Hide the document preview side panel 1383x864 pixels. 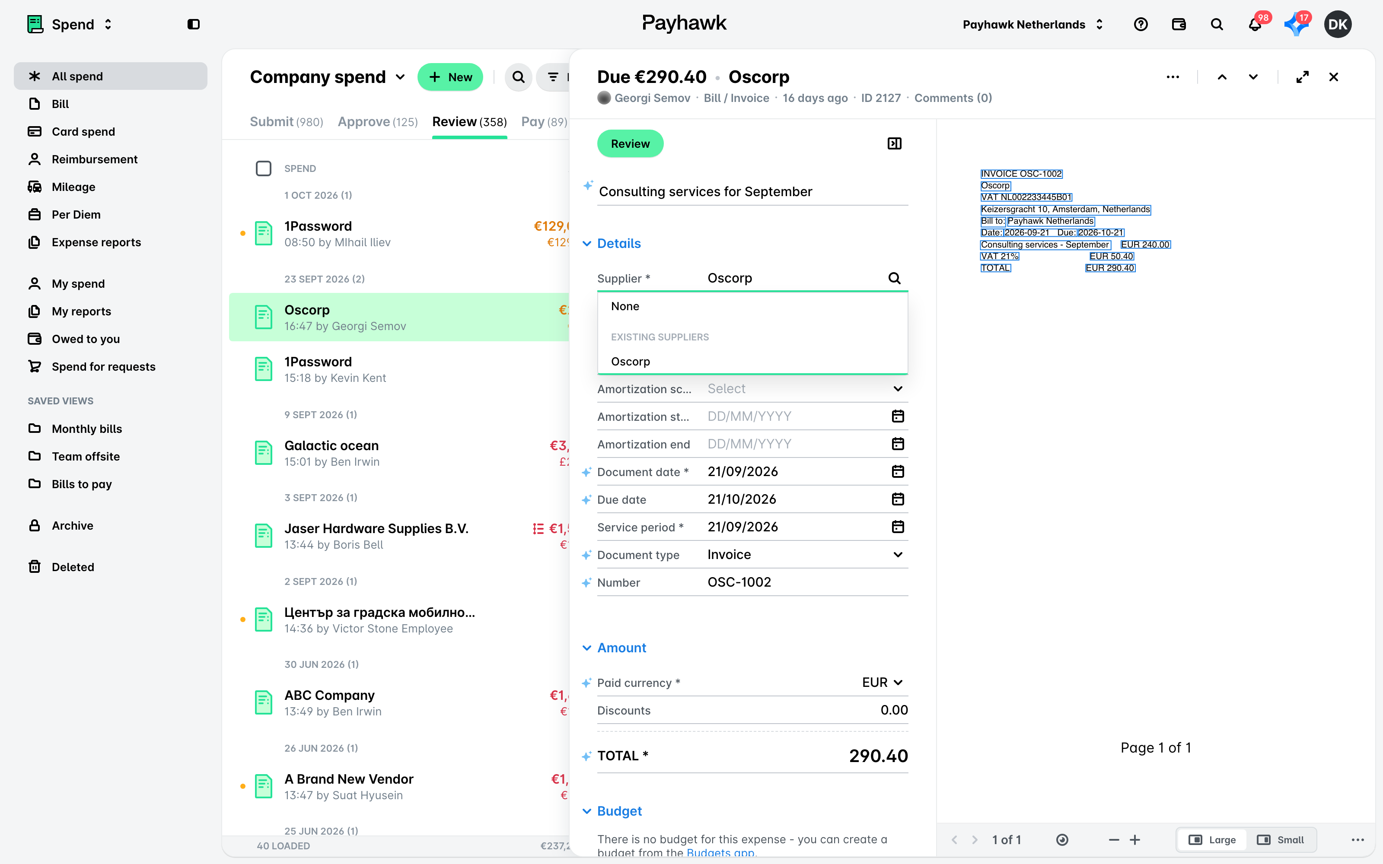(894, 143)
